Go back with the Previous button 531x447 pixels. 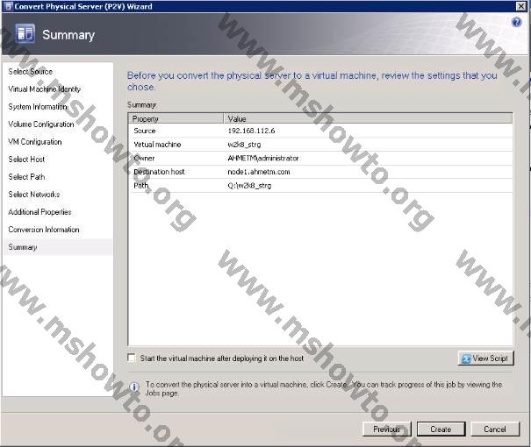(386, 429)
